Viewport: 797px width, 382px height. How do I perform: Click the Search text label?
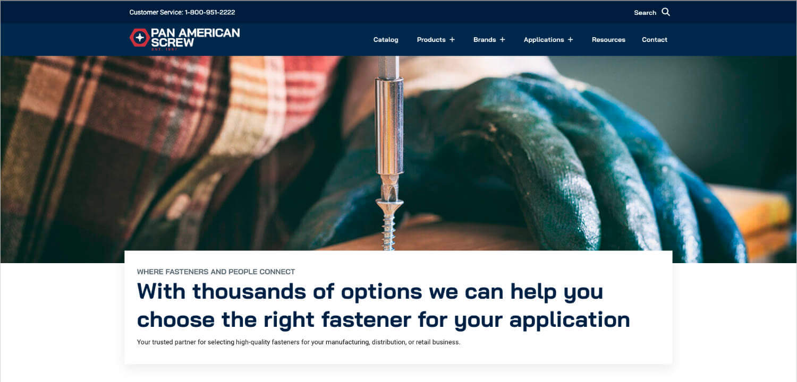[x=645, y=13]
